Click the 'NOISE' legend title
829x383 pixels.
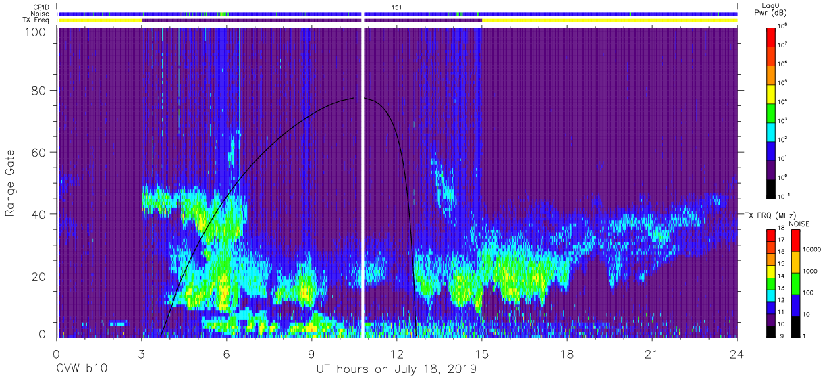(800, 223)
